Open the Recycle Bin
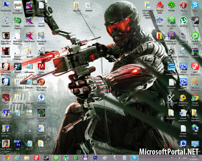The width and height of the screenshot is (202, 161). coord(6,21)
